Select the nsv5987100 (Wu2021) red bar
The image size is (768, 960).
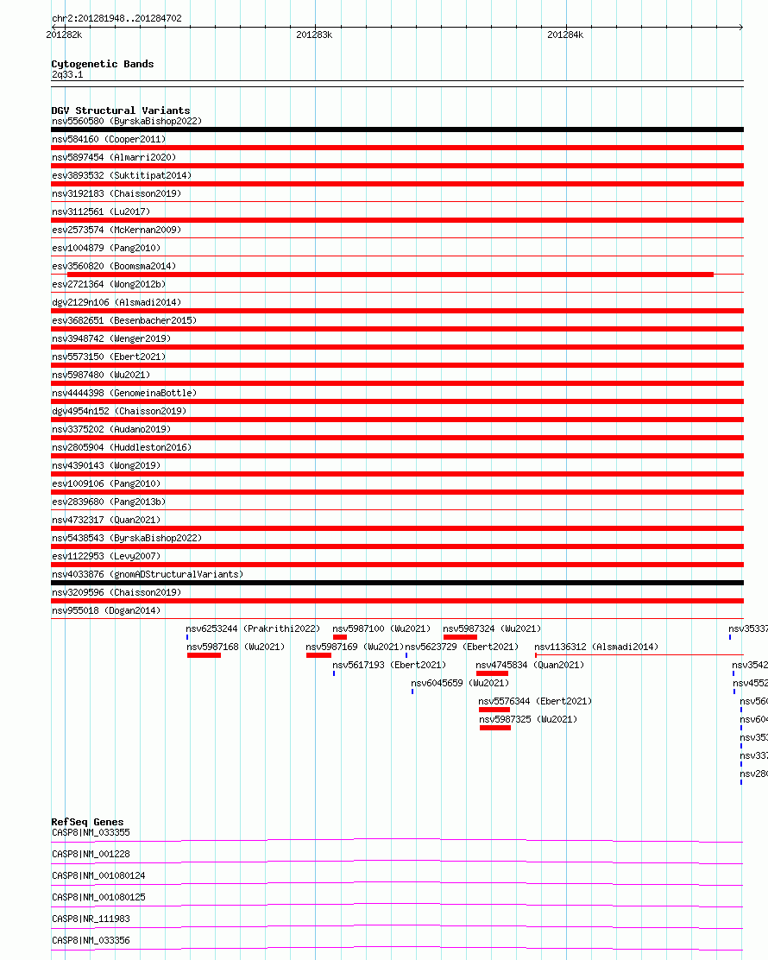340,637
